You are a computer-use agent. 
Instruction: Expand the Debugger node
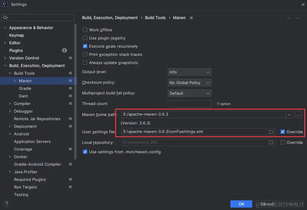pos(10,111)
